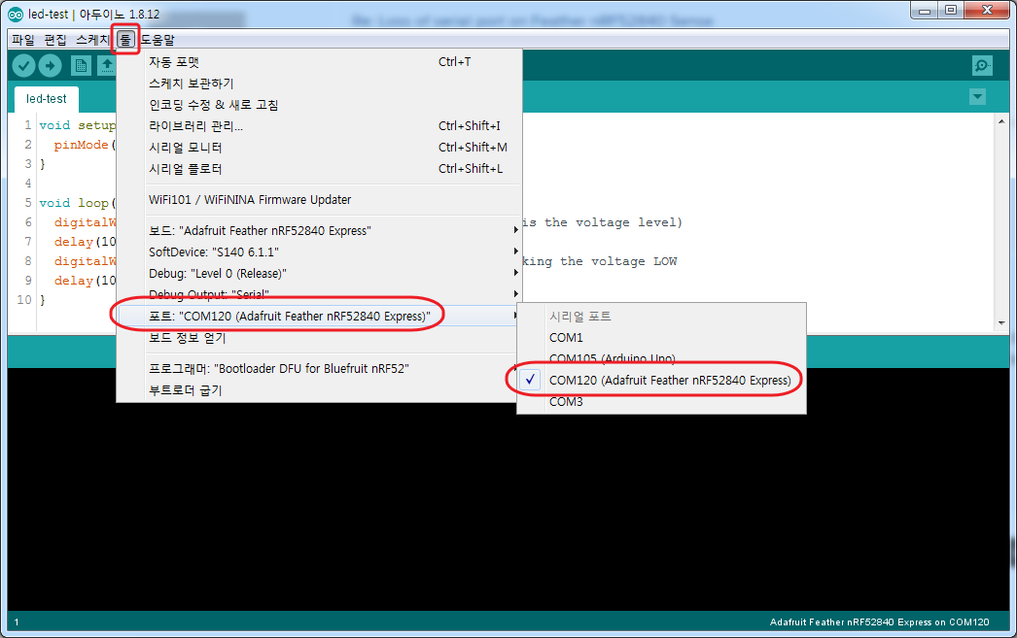Click status text 'Adafruit Feather nRF52840 Express on COM120'

(x=880, y=621)
